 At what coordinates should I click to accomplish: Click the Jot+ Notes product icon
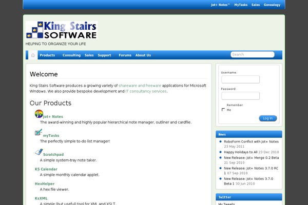39,114
